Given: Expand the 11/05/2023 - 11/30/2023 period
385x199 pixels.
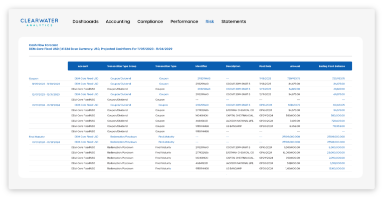Looking at the screenshot, I should click(x=46, y=84).
